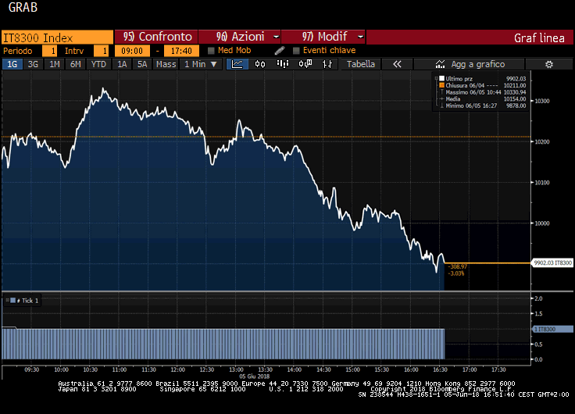Select the 1M period tab
Viewport: 575px width, 414px height.
pyautogui.click(x=54, y=64)
